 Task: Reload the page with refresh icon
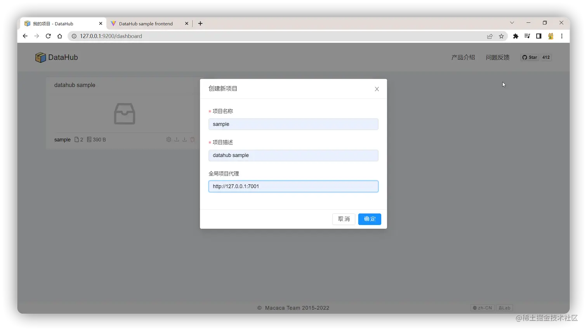click(48, 36)
